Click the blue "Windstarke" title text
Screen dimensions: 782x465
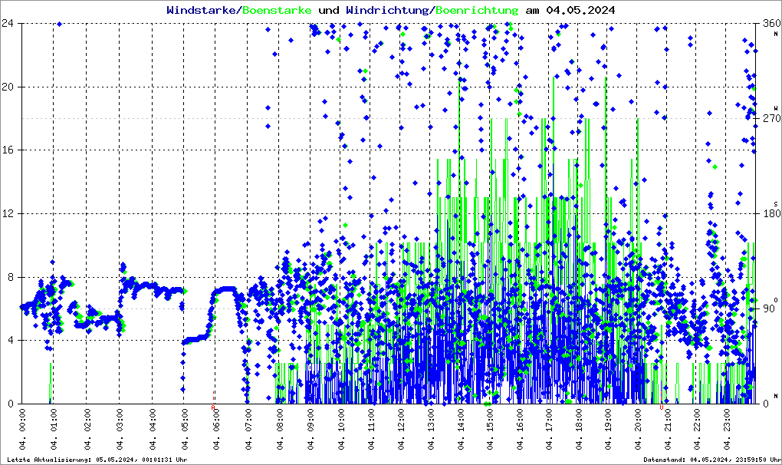click(x=202, y=11)
